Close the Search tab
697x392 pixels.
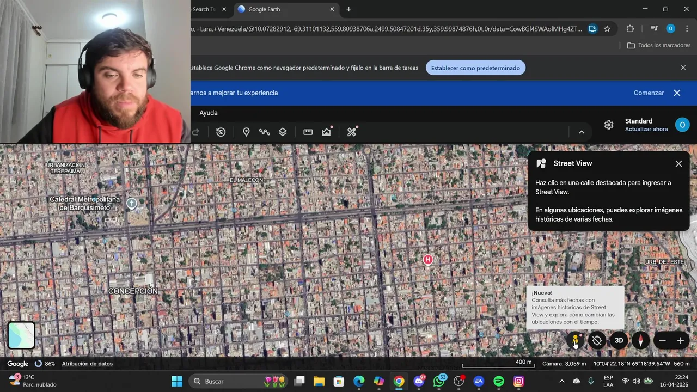224,9
